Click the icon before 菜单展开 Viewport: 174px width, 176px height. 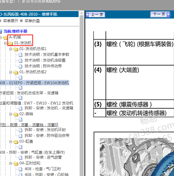click(x=1, y=21)
